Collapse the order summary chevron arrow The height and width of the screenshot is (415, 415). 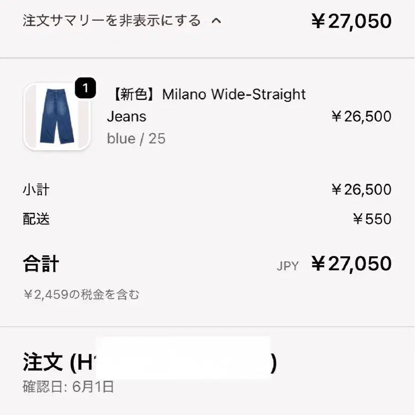[215, 21]
